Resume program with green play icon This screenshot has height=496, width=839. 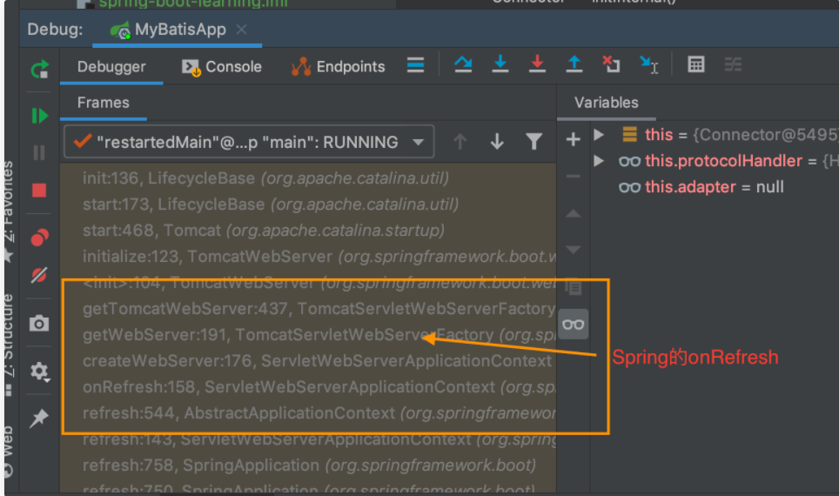pyautogui.click(x=39, y=116)
